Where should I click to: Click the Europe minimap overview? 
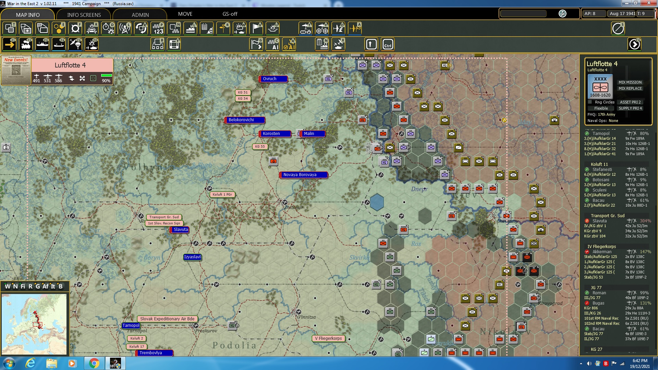coord(34,324)
